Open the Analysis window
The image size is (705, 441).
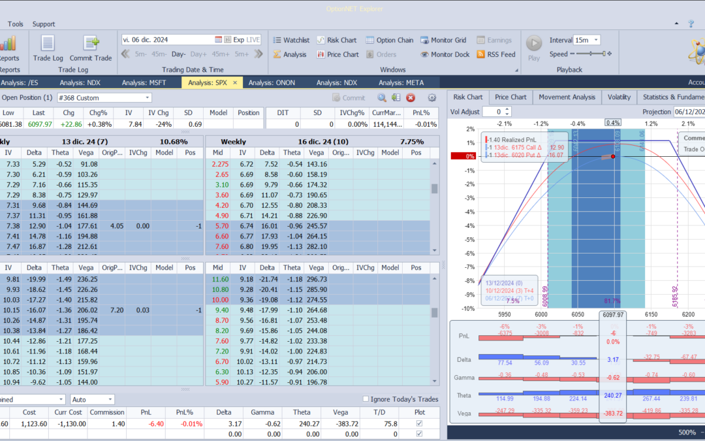[290, 54]
